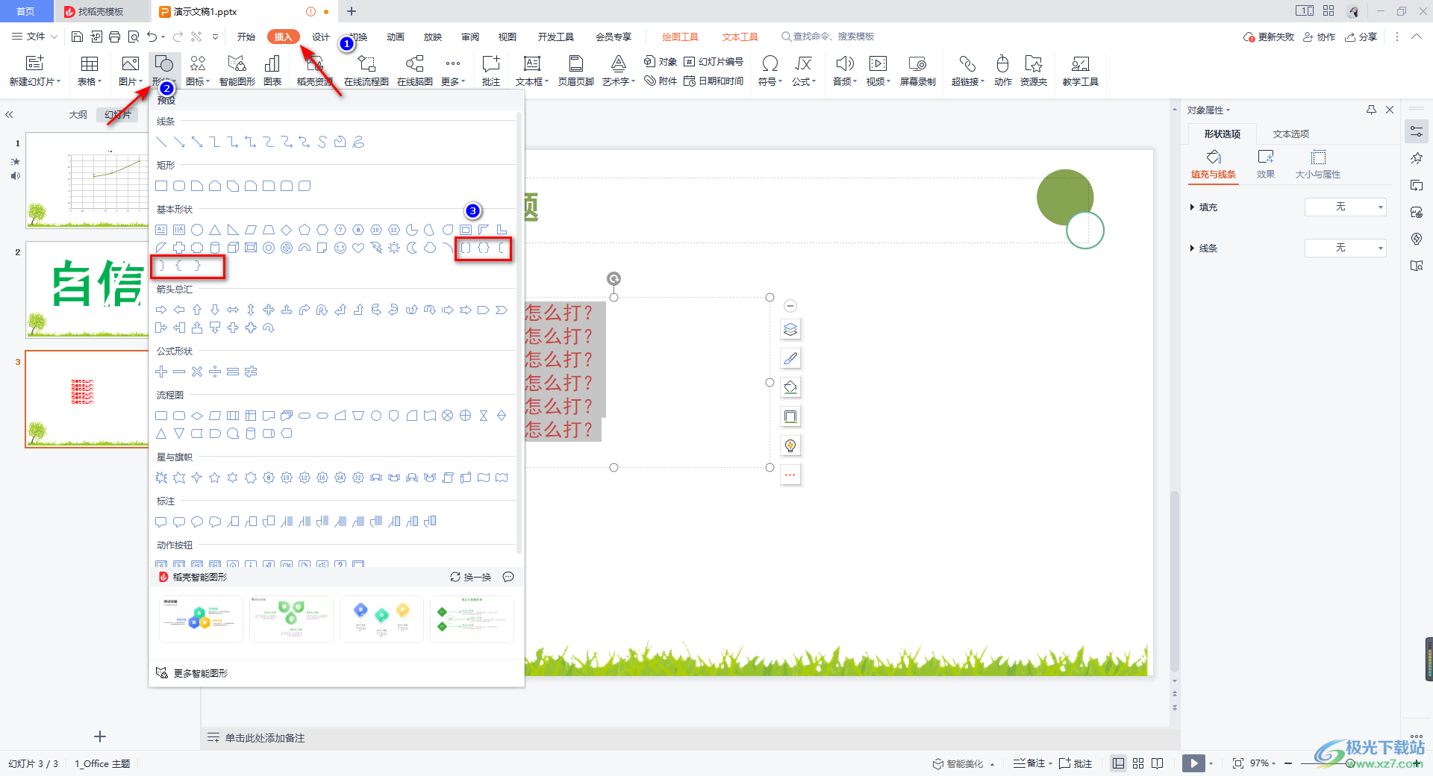Open the Shapes dropdown in the Insert ribbon

[164, 70]
